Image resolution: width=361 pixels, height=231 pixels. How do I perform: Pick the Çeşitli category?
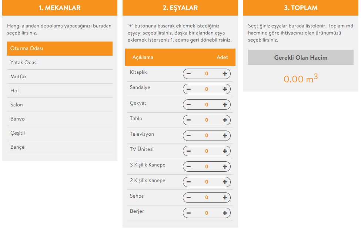pos(60,133)
